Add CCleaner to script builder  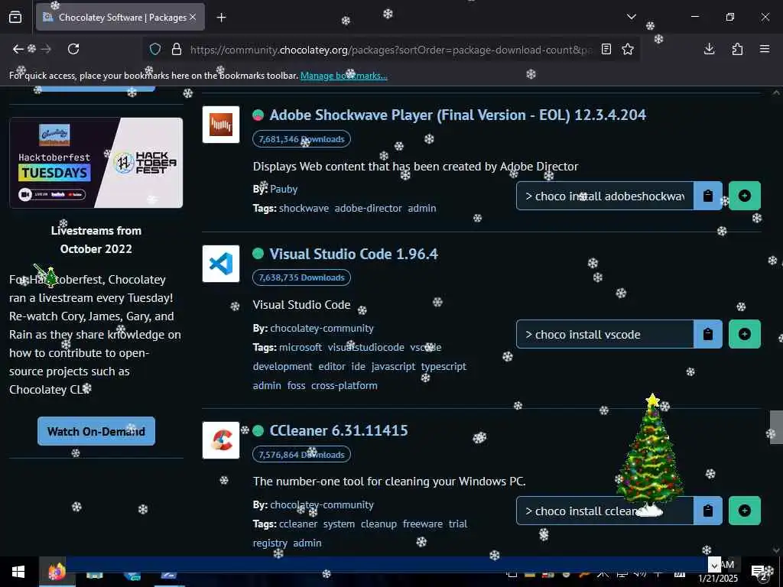click(x=745, y=511)
